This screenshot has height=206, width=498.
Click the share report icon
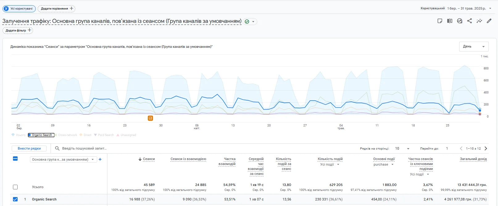point(469,21)
